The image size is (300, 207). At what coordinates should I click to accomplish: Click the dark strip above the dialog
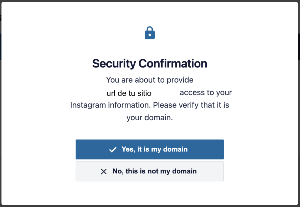[150, 1]
